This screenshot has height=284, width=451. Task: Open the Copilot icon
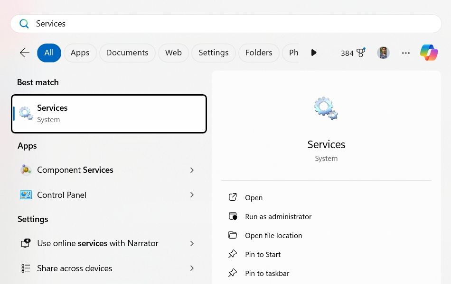(x=429, y=53)
